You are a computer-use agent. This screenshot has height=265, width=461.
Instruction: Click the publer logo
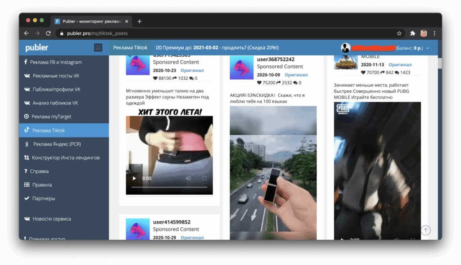tap(36, 48)
